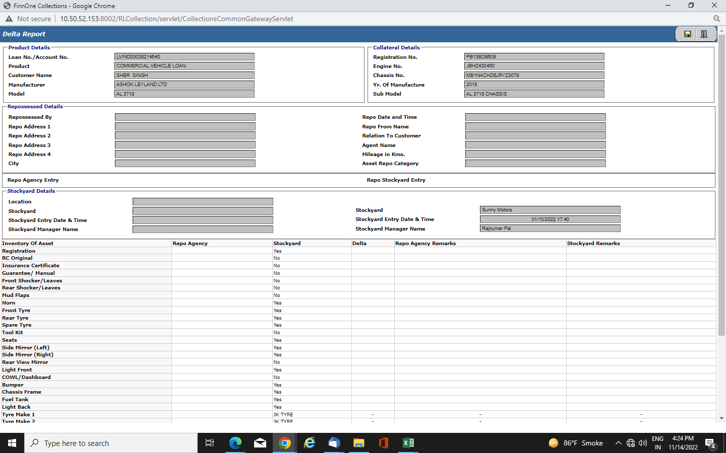The width and height of the screenshot is (726, 453).
Task: Click the Not secure warning icon
Action: point(9,19)
